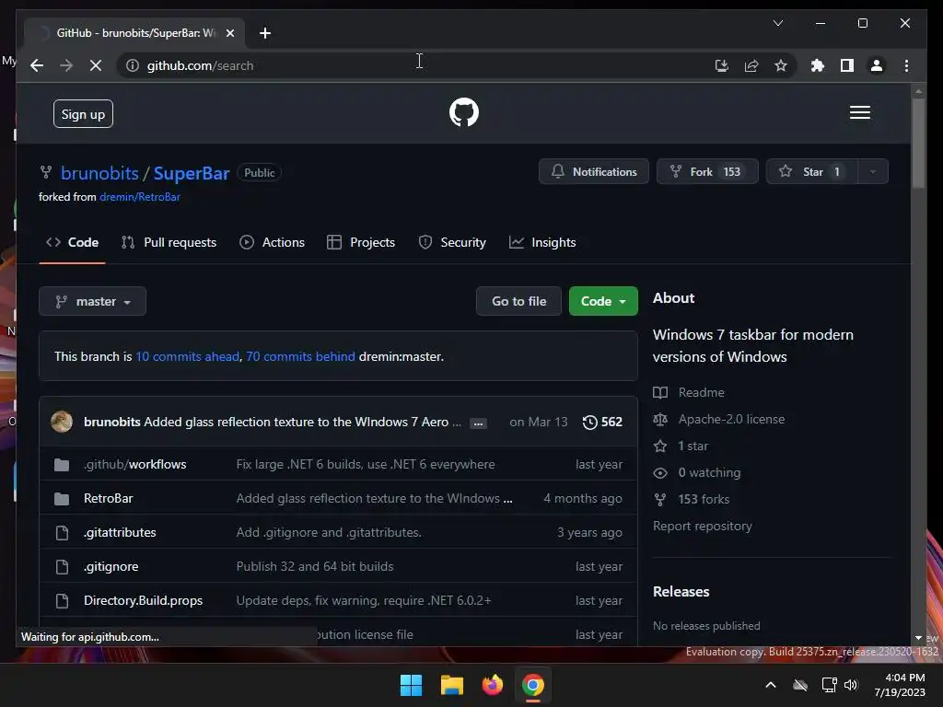Open the .gitattributes file

[x=120, y=532]
